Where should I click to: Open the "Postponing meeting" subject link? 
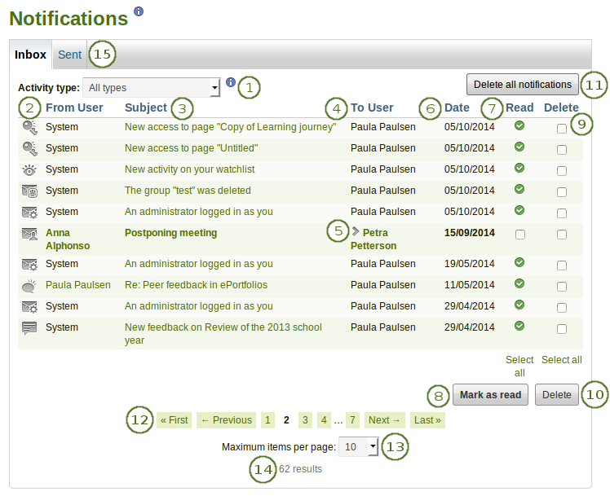pos(170,233)
